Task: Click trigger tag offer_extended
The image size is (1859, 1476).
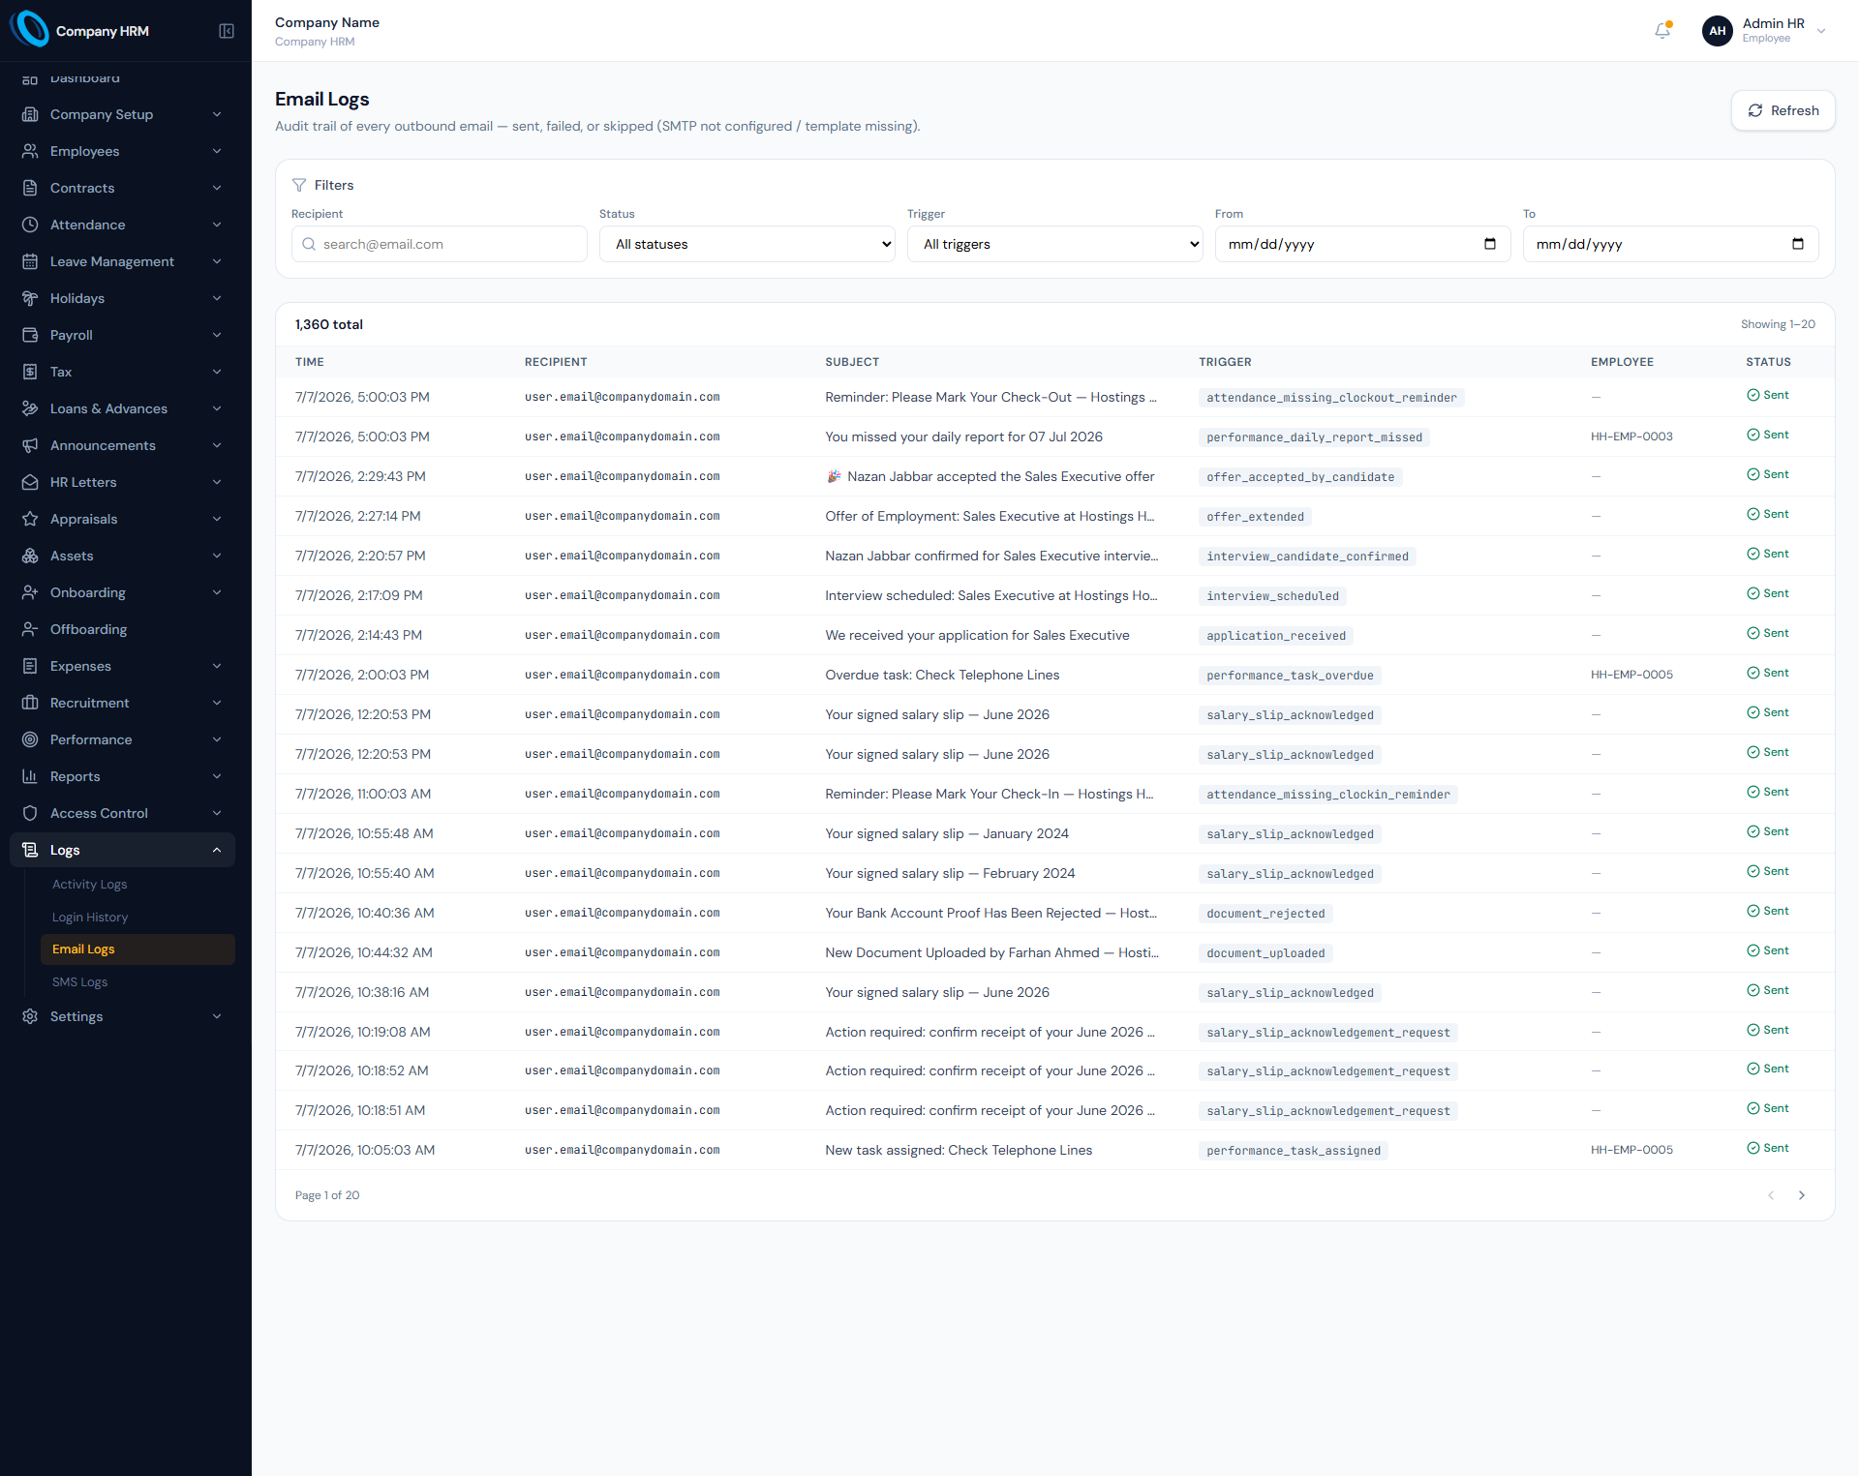Action: (1255, 517)
